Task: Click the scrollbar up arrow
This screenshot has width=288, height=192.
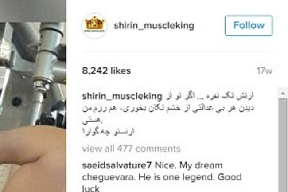Action: pyautogui.click(x=283, y=94)
